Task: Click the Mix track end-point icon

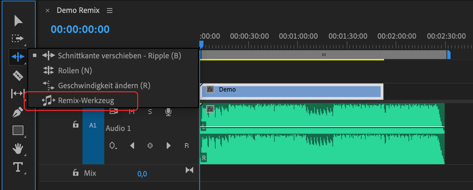Action: (x=189, y=170)
